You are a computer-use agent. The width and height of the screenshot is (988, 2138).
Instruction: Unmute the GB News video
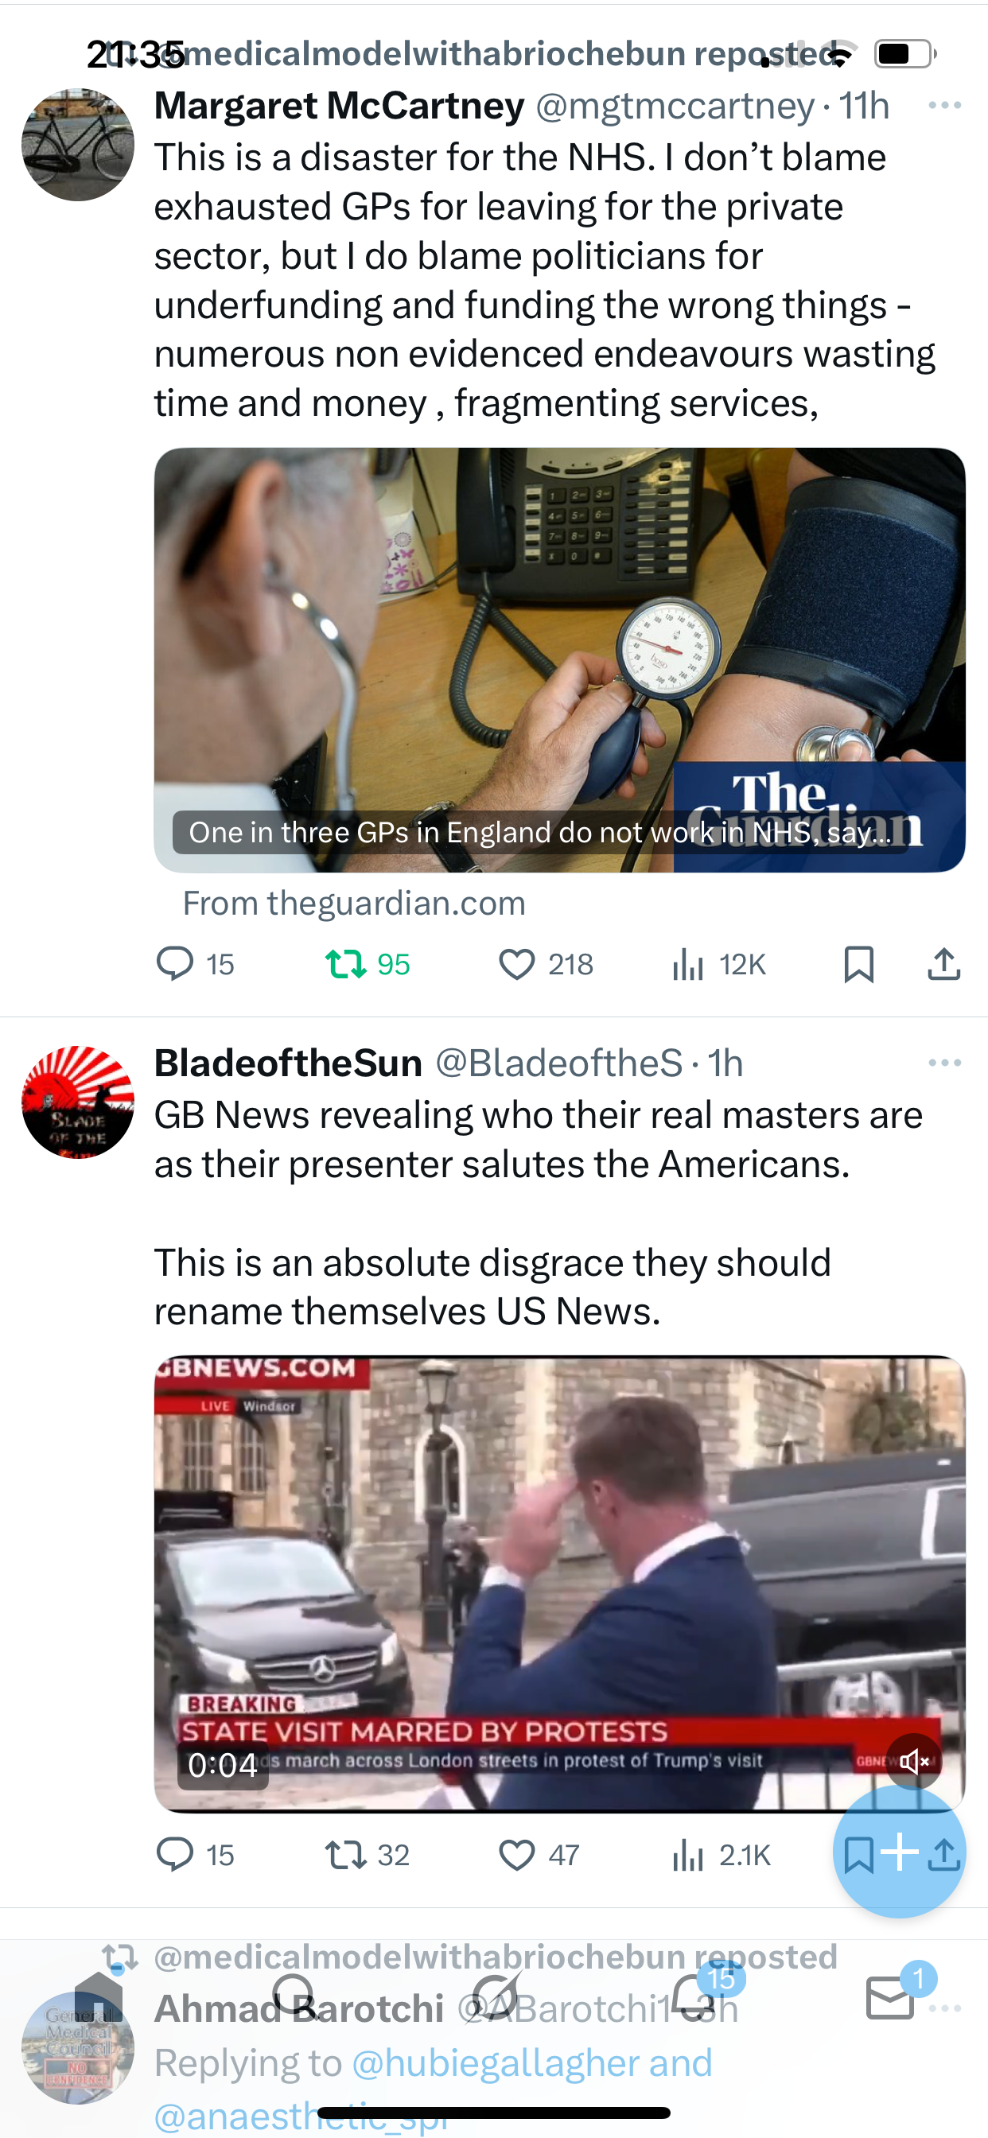coord(913,1761)
